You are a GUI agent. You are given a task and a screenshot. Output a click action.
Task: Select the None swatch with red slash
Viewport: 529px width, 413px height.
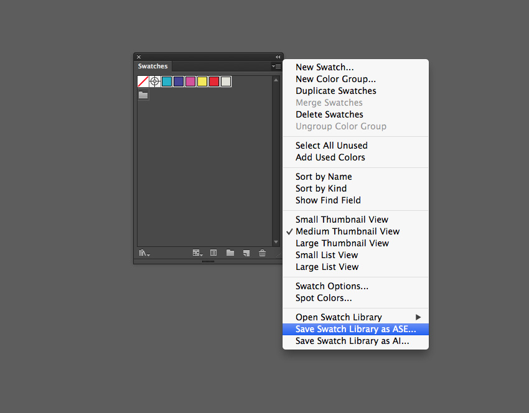(x=143, y=81)
